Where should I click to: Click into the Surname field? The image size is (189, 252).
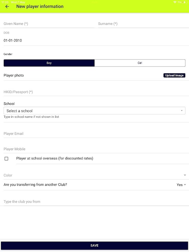pyautogui.click(x=141, y=24)
